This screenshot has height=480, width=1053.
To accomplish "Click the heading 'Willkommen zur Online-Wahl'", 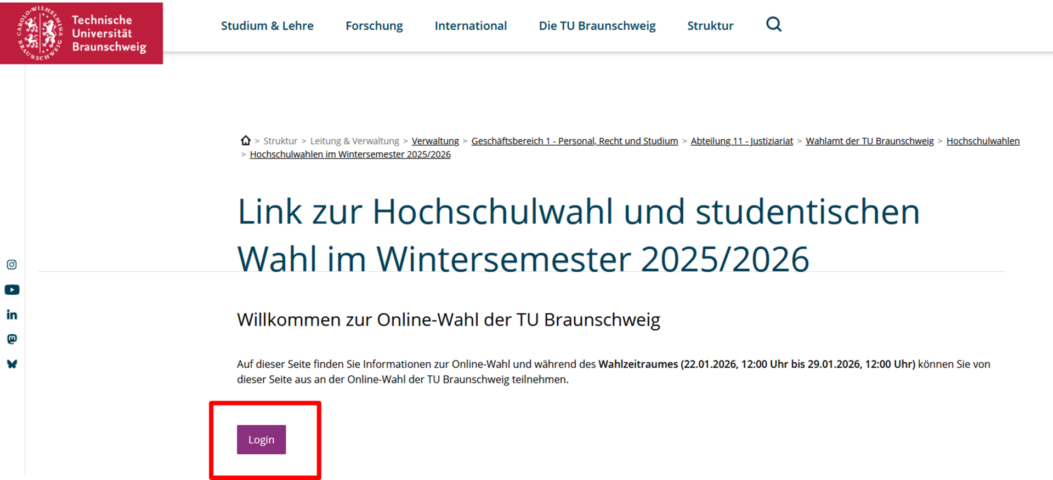I will tap(448, 319).
